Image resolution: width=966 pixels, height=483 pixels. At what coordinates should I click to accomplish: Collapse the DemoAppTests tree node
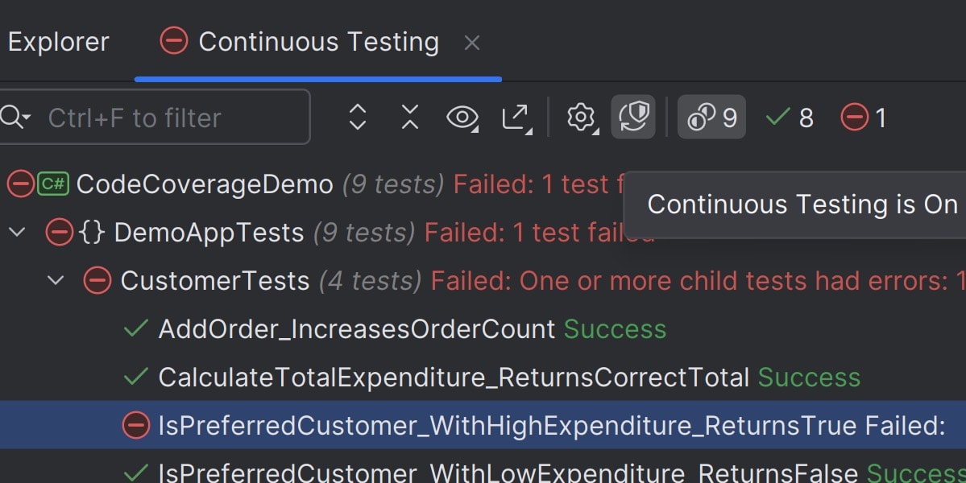(17, 233)
